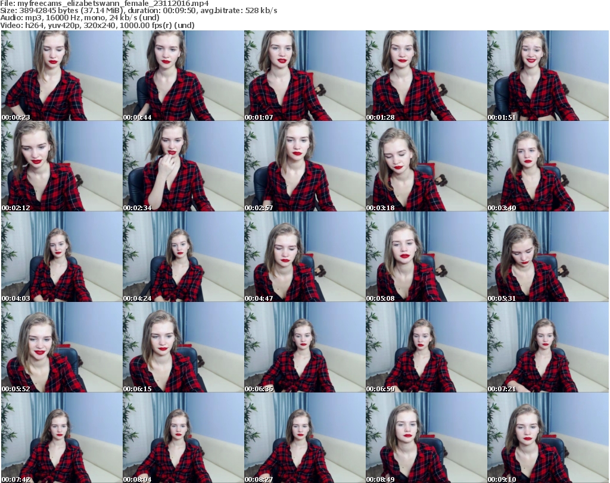610x483 pixels.
Task: Select the thumbnail timestamped 00:01:28
Action: point(426,76)
